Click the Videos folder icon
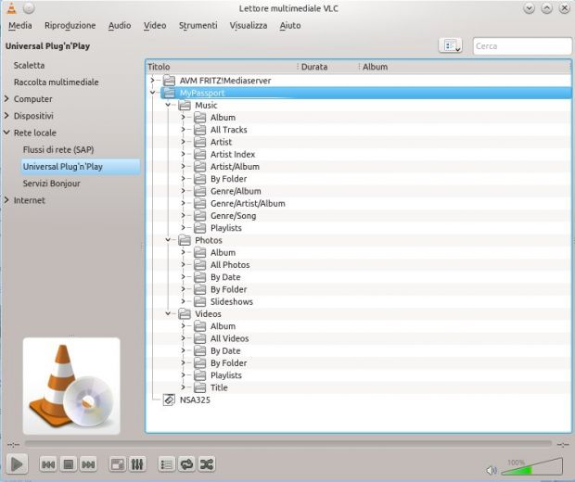The height and width of the screenshot is (482, 575). click(184, 313)
